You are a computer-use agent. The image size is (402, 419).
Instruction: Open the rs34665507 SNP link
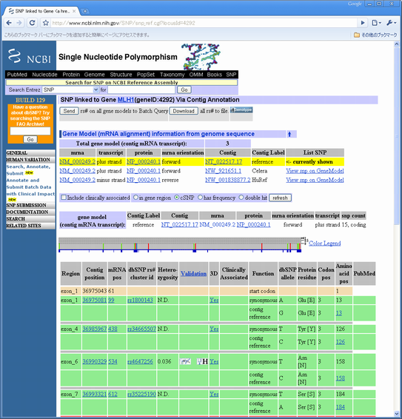point(141,329)
